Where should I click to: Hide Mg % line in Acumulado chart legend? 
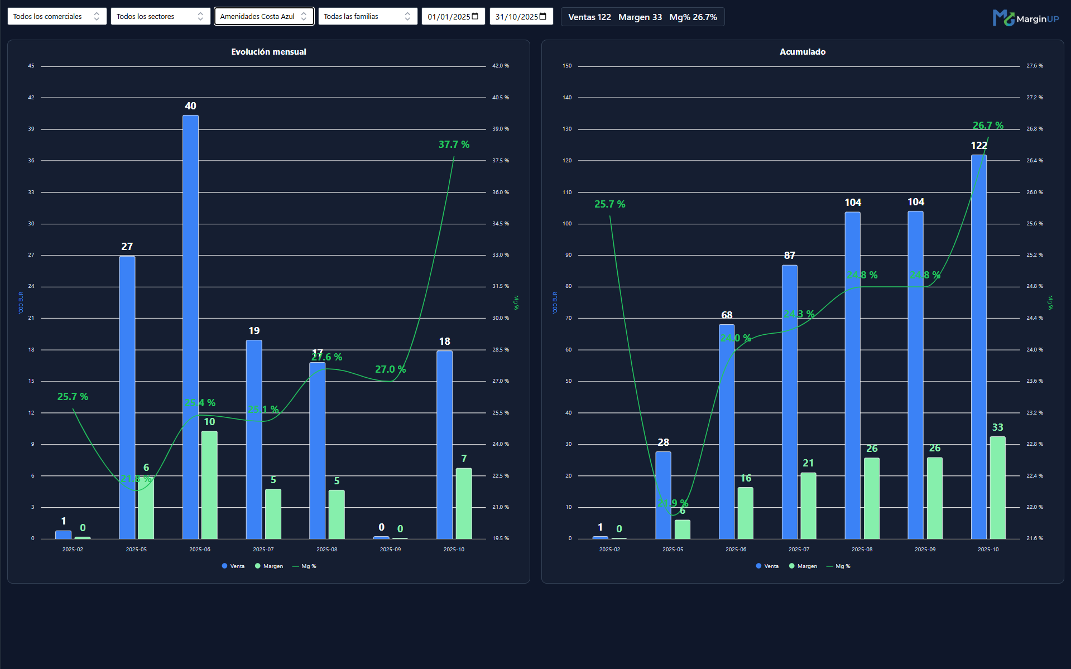click(838, 566)
